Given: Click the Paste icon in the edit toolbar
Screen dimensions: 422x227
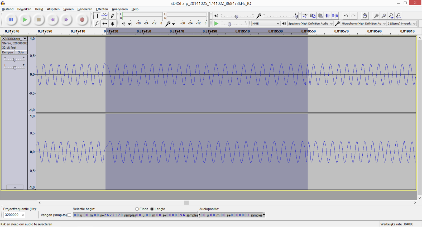Looking at the screenshot, I should 320,16.
